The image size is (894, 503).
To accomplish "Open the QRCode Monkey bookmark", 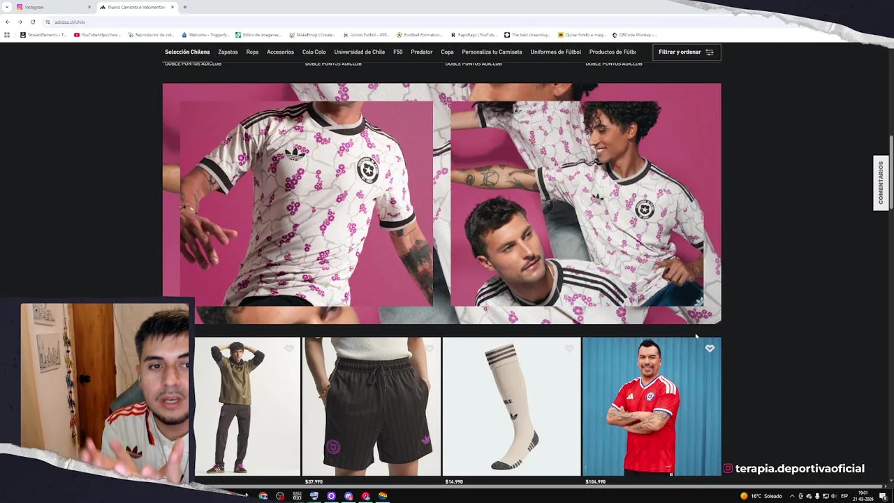I will (x=634, y=35).
